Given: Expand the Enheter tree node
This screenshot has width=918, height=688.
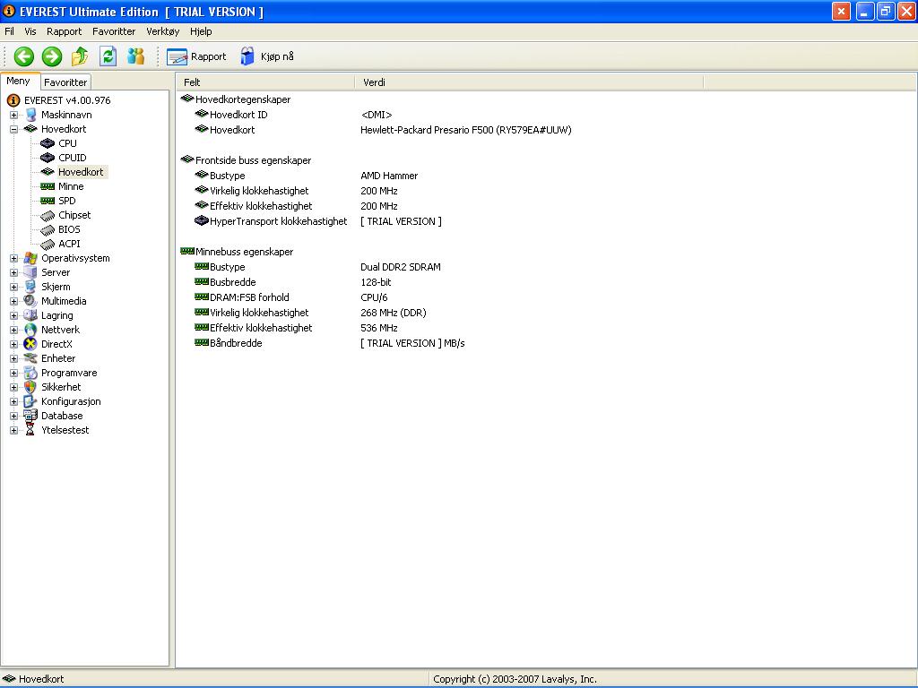Looking at the screenshot, I should 13,358.
